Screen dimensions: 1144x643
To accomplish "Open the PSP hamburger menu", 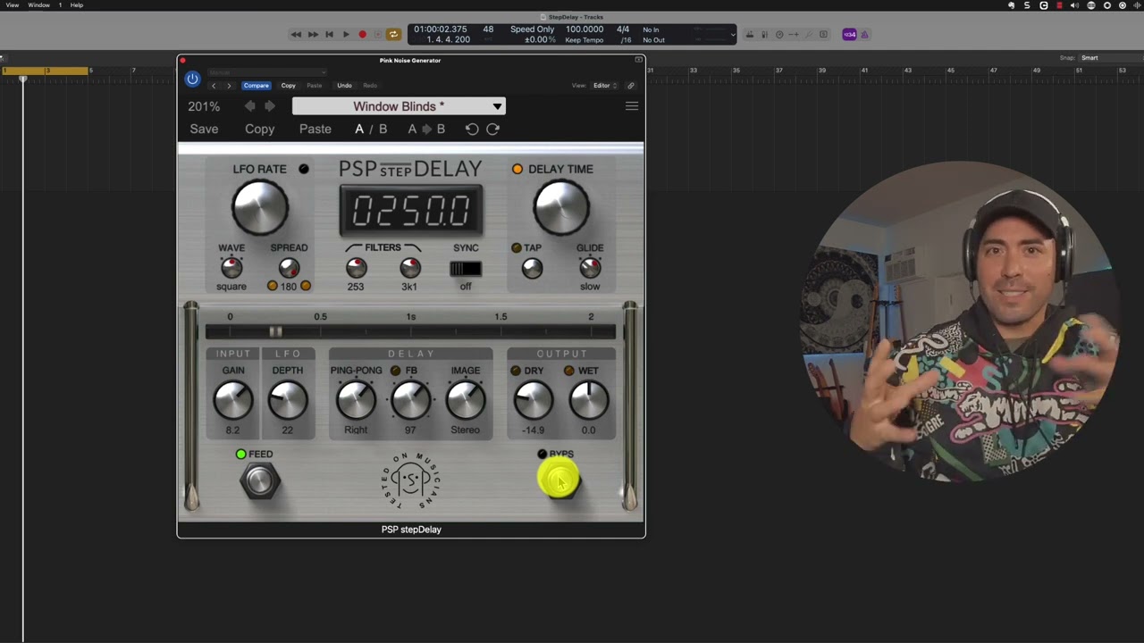I will tap(632, 106).
